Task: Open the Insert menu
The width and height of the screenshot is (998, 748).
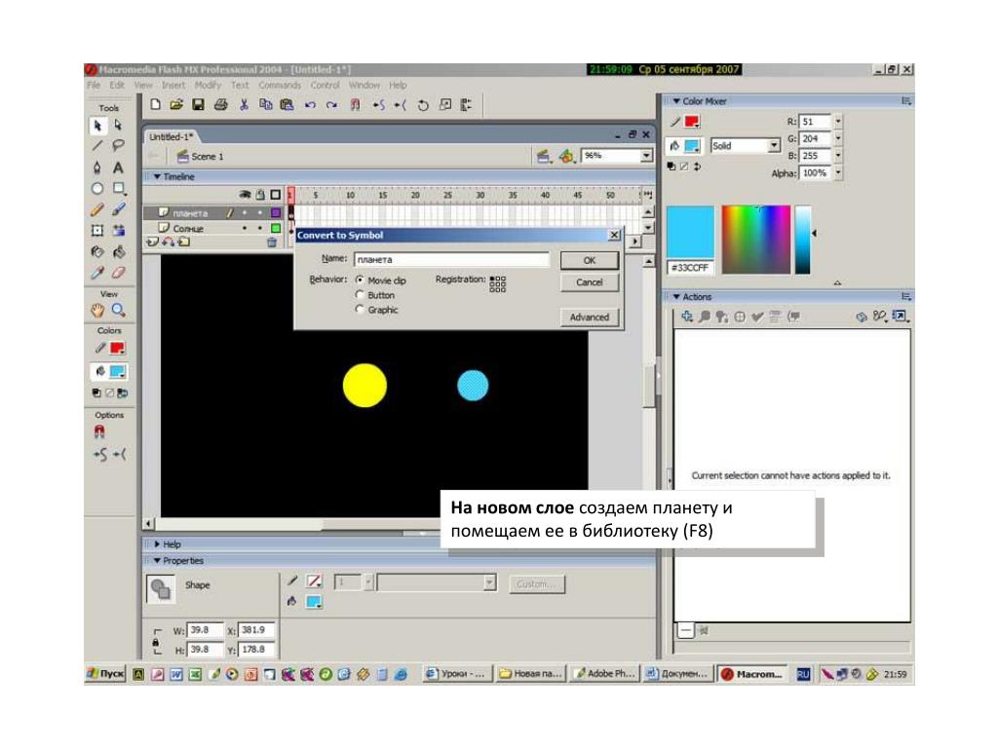Action: point(173,85)
